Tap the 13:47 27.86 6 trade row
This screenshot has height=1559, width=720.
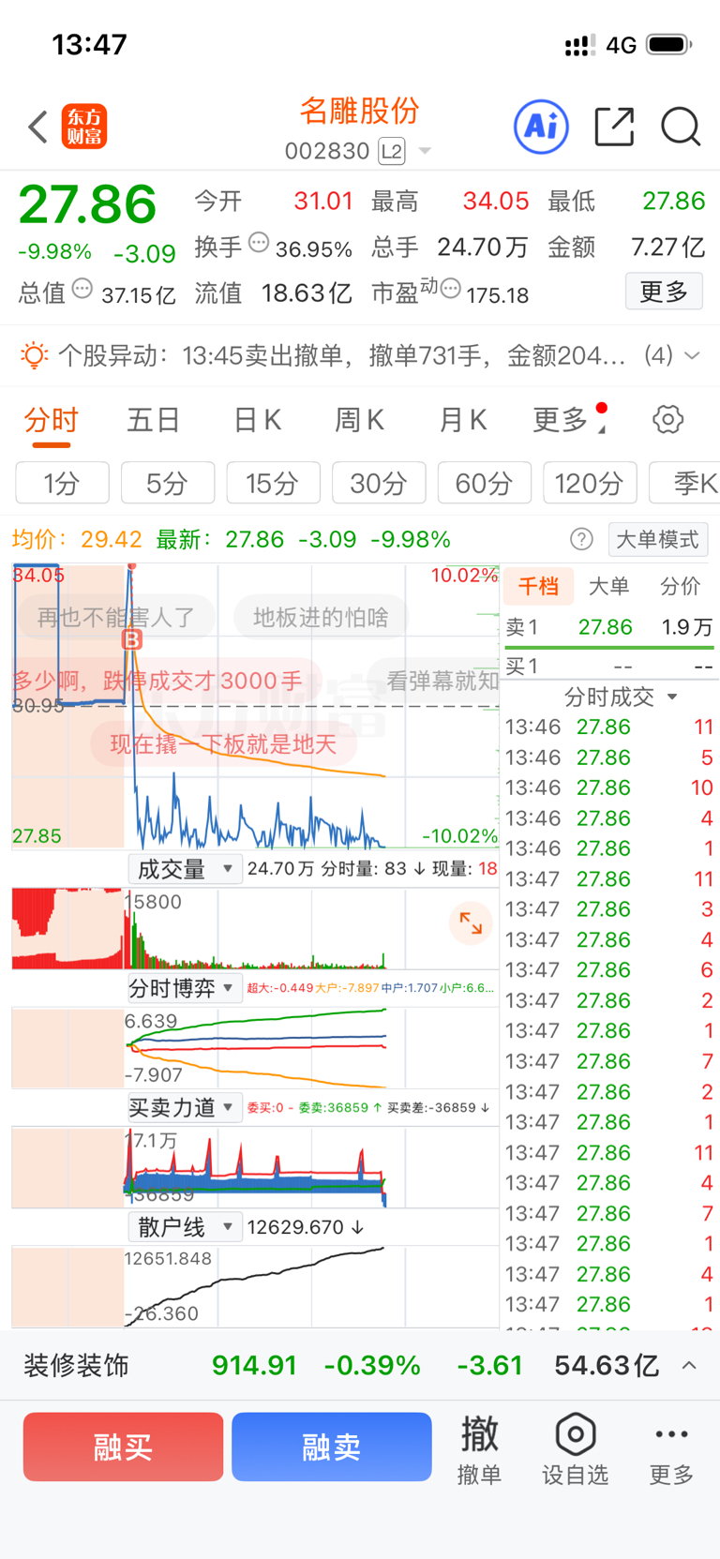tap(609, 969)
